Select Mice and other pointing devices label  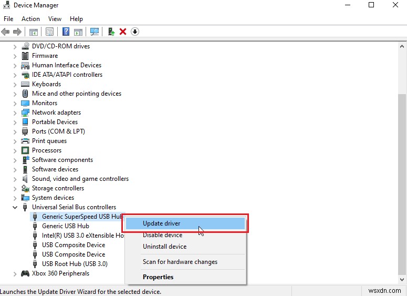click(77, 94)
